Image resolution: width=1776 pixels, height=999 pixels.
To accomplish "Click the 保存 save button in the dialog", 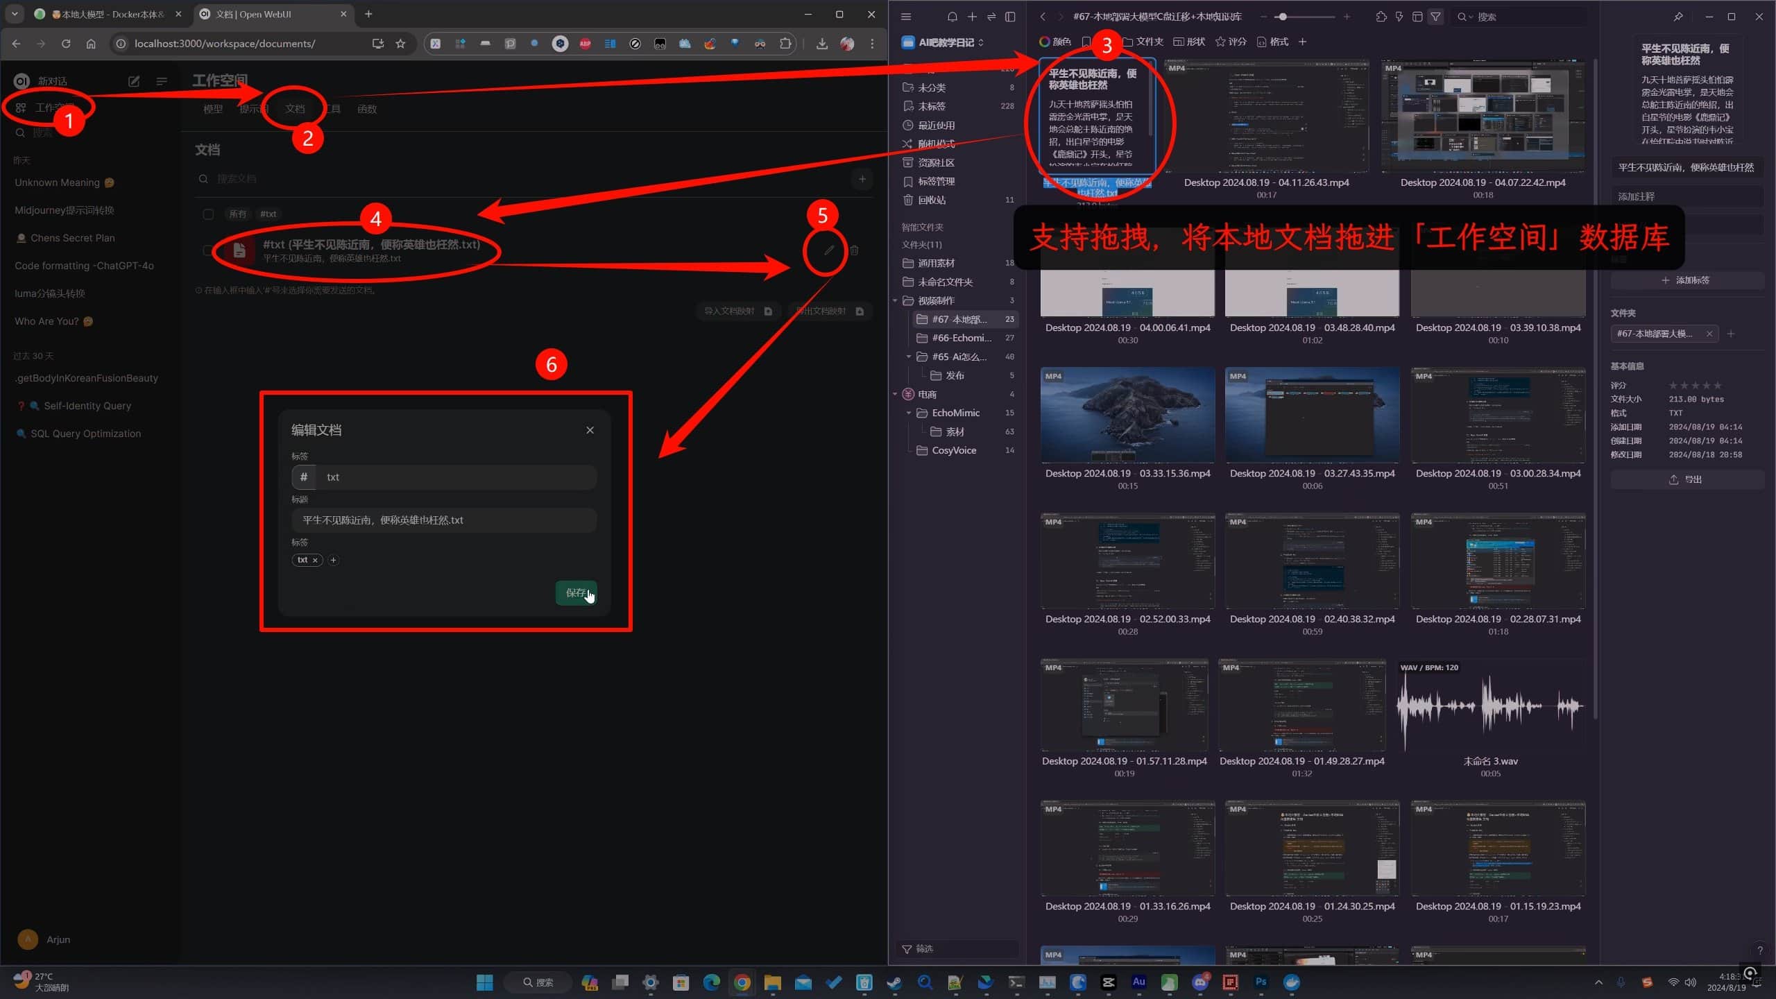I will 575,592.
